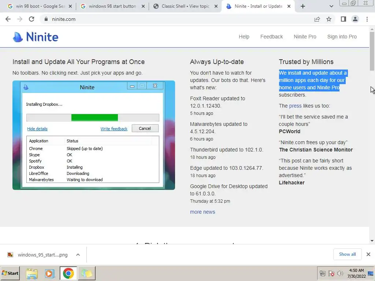This screenshot has height=281, width=375.
Task: Open the File Explorer taskbar icon
Action: tap(32, 273)
